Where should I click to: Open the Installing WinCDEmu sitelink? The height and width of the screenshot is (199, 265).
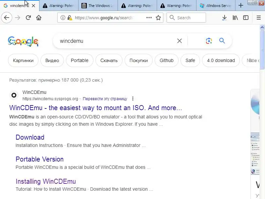pyautogui.click(x=46, y=181)
